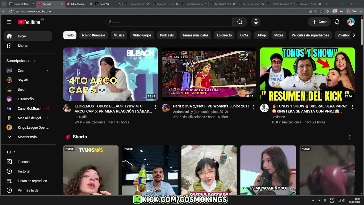Open options menu for Bleach reaction video
364x205 pixels.
point(155,107)
